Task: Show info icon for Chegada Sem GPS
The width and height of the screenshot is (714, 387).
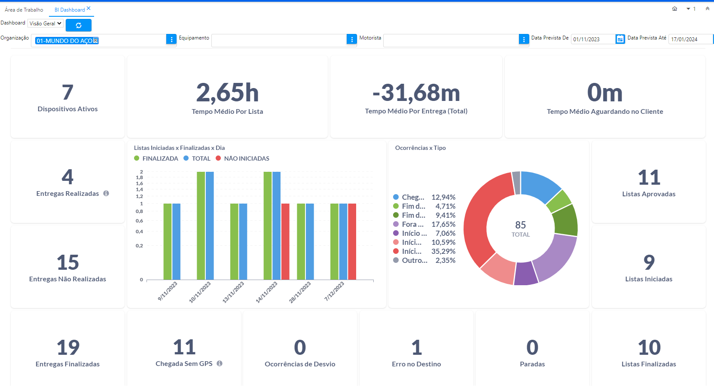Action: click(x=220, y=363)
